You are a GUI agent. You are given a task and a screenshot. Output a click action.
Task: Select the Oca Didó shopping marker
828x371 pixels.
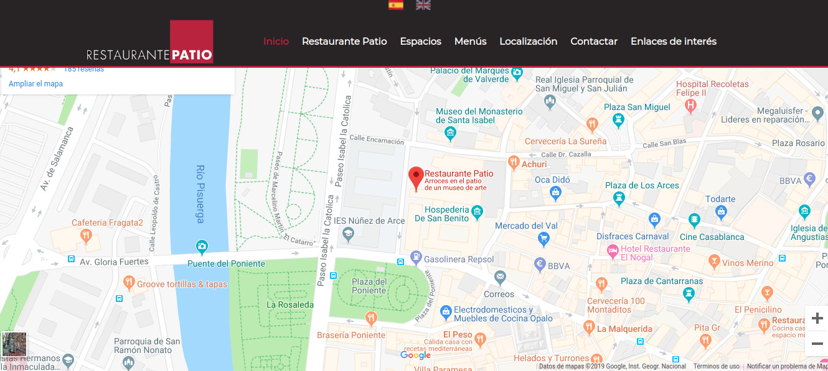point(555,194)
